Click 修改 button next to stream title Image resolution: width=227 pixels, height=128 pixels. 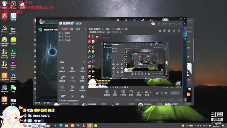click(x=108, y=29)
